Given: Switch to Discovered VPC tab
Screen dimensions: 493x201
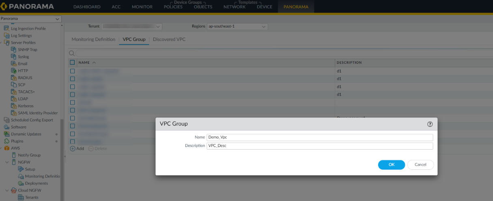Looking at the screenshot, I should point(169,39).
